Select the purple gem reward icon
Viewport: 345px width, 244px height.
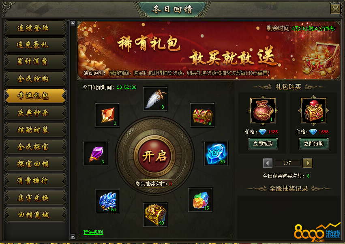pos(95,154)
